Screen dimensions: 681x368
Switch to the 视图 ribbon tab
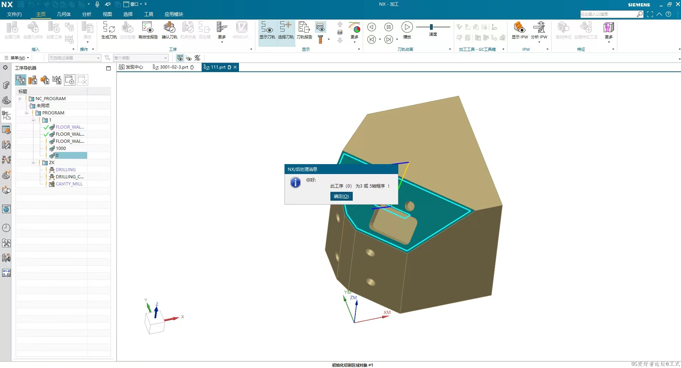107,14
